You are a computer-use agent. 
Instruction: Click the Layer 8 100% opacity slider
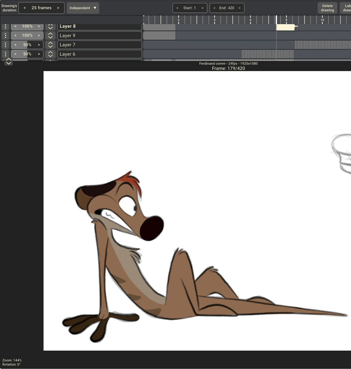27,26
